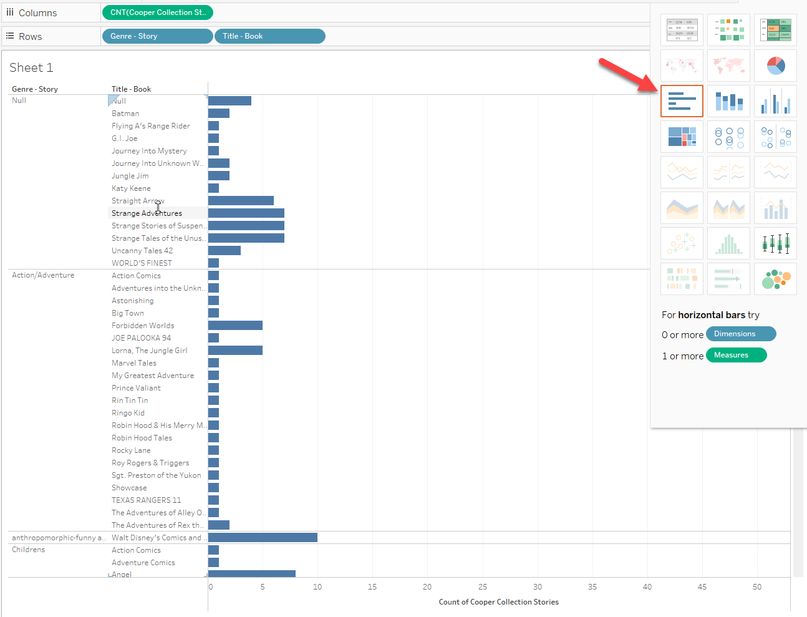Click the Title - Book column header
Screen dimensions: 807x617
(131, 89)
